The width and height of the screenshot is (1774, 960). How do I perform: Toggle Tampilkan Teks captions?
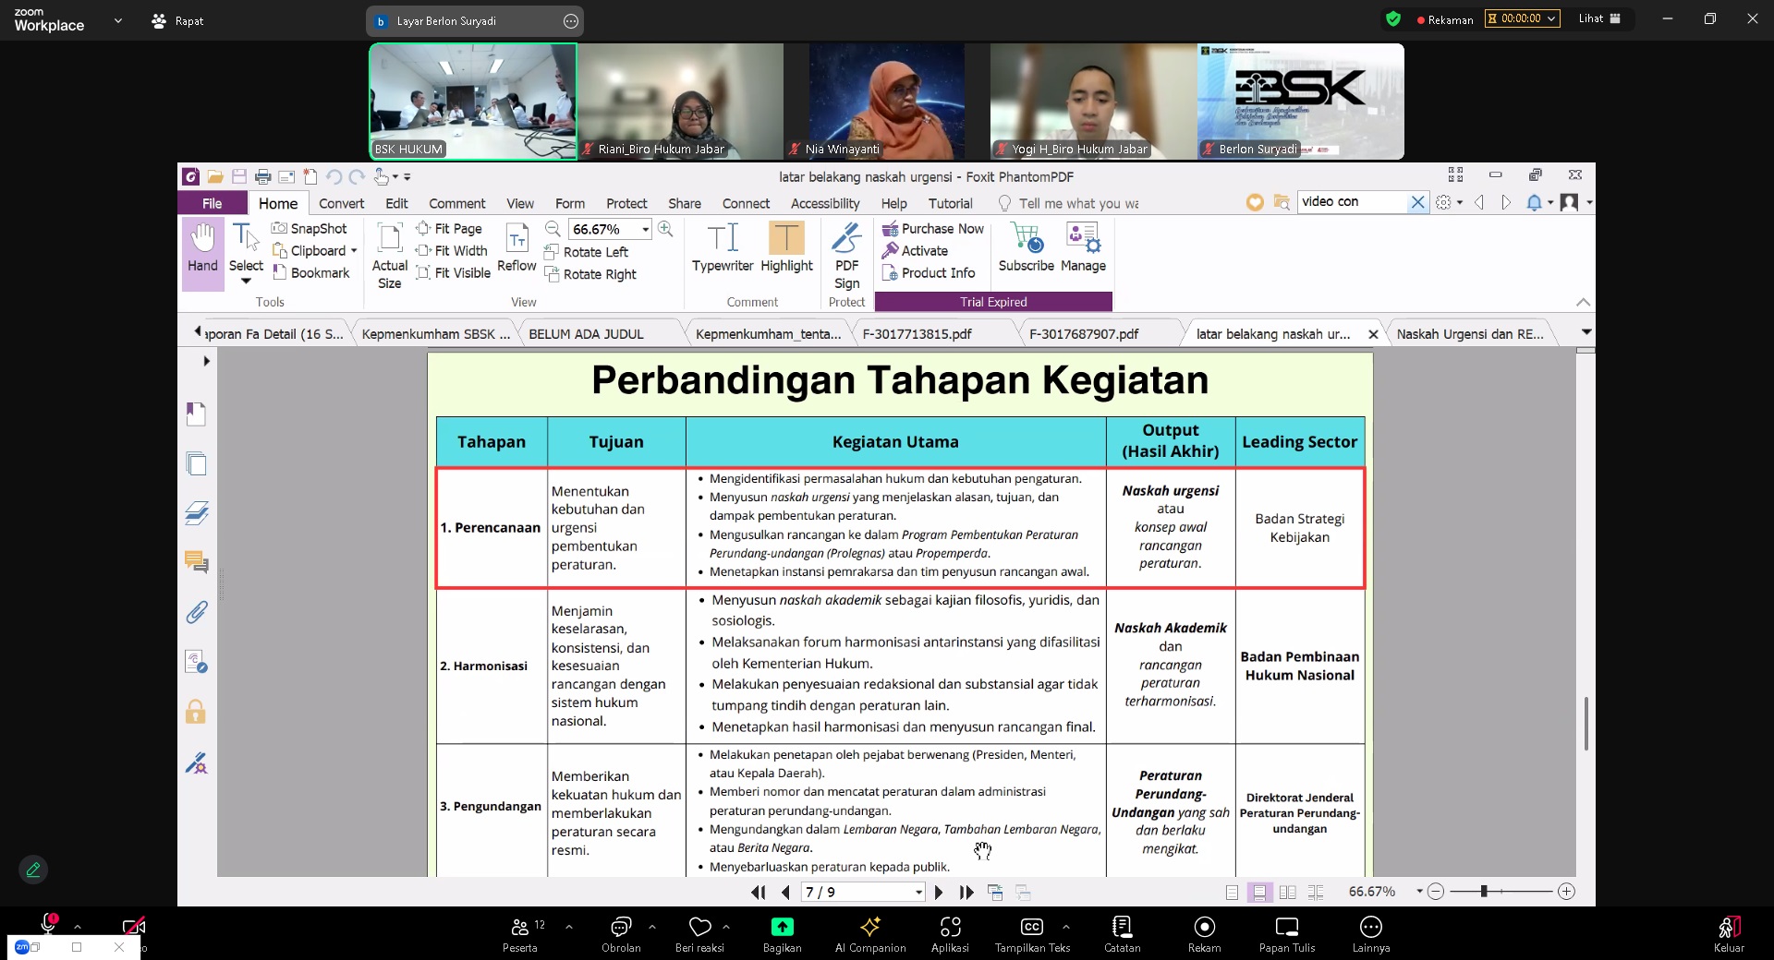[1032, 933]
